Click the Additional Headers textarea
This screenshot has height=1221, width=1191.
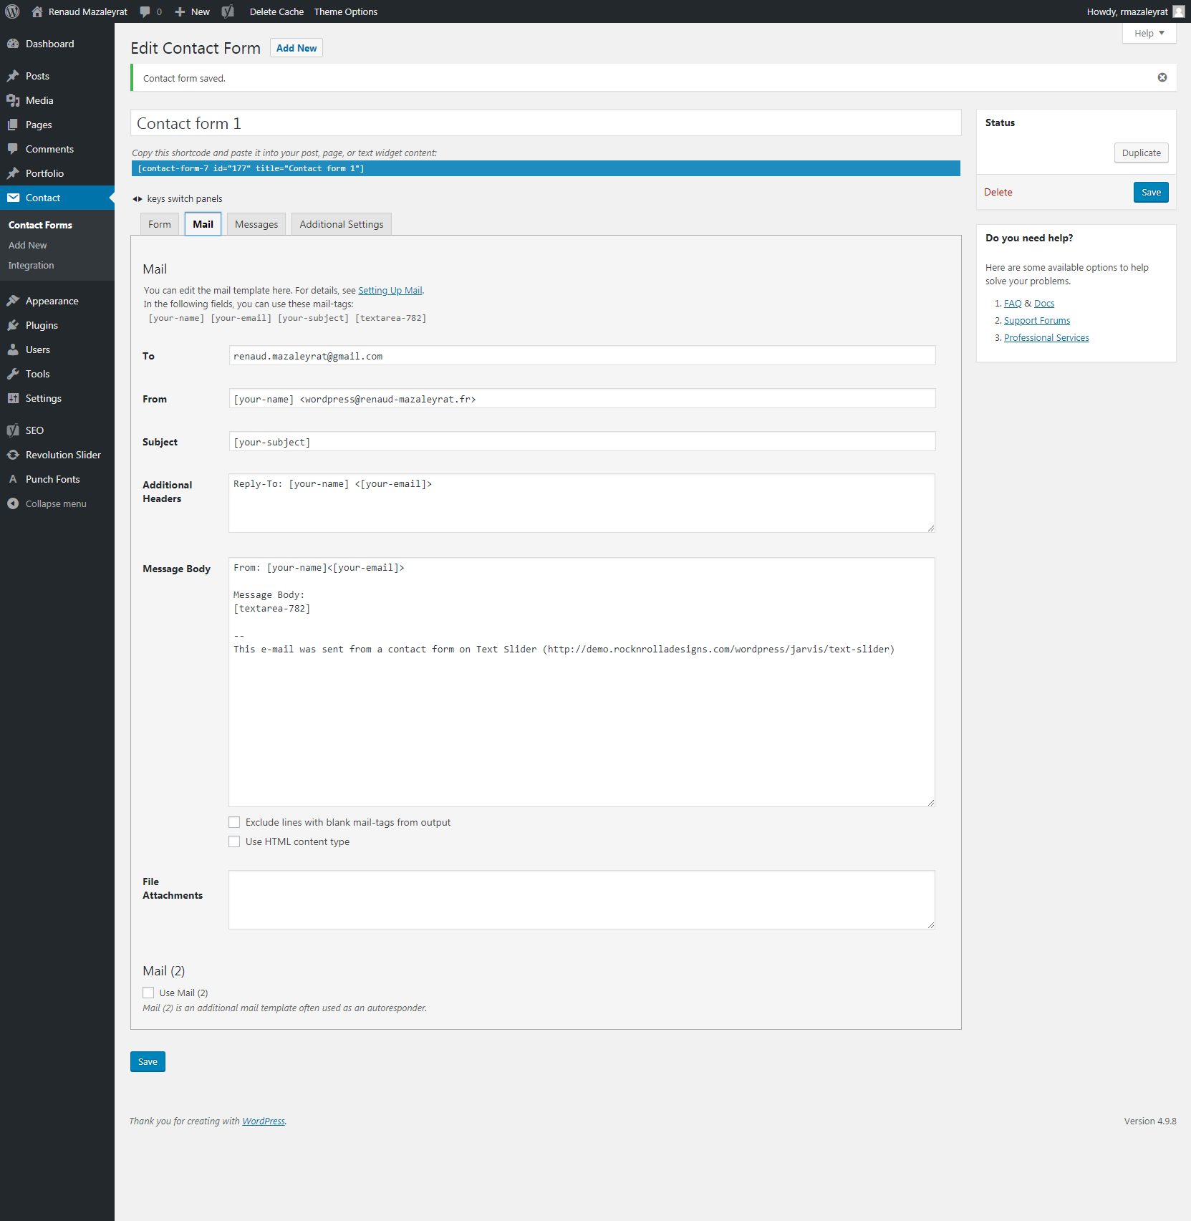coord(582,503)
